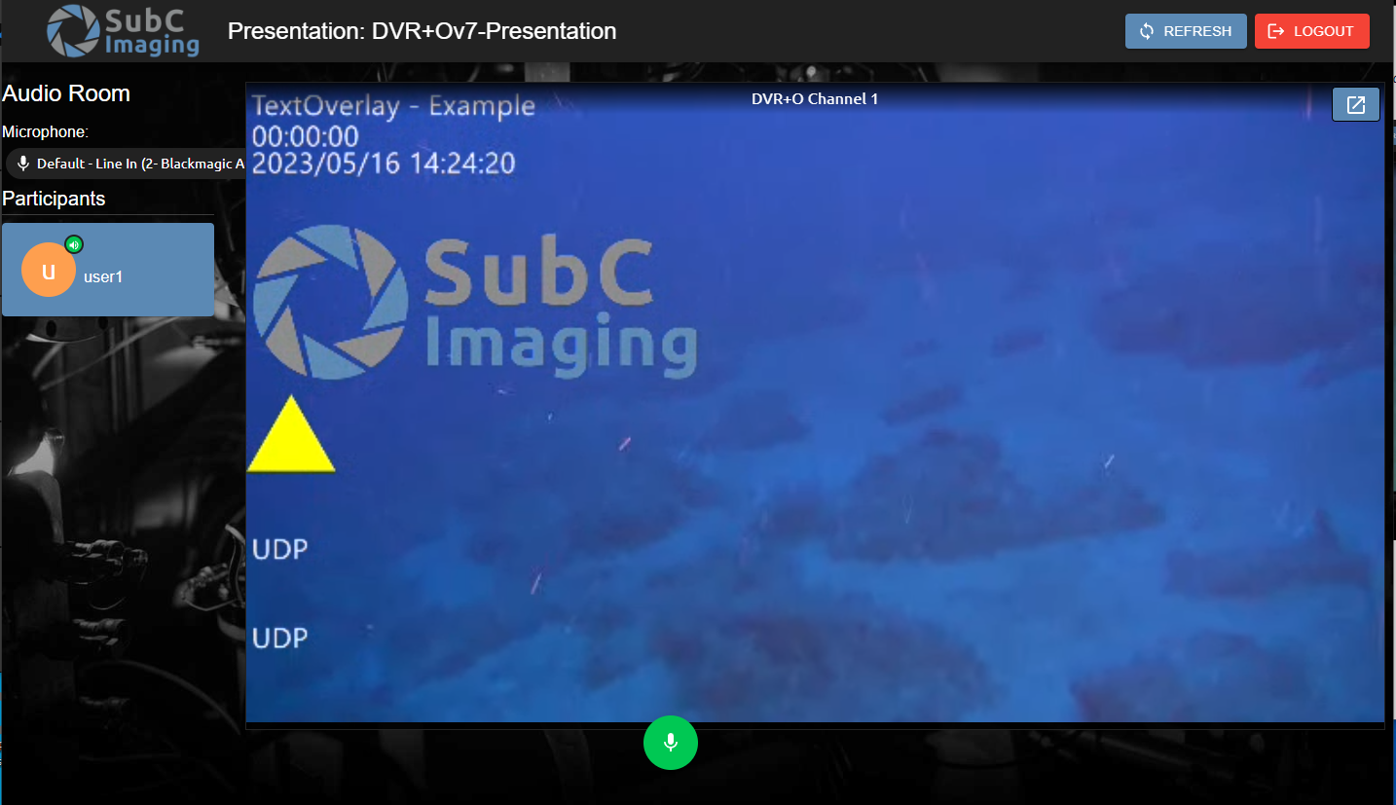Select the user1 participant name
1396x805 pixels.
(x=103, y=276)
